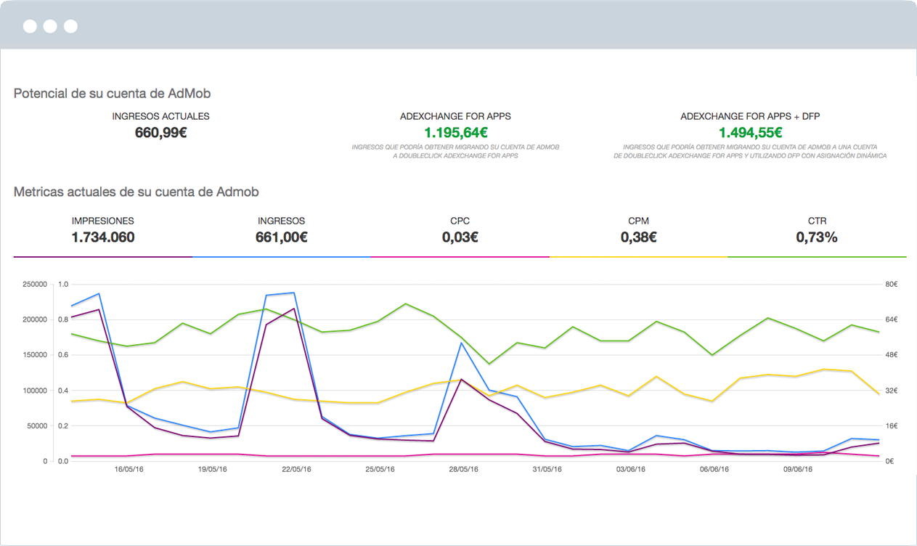Image resolution: width=917 pixels, height=546 pixels.
Task: Toggle the CPC metric display
Action: pos(460,228)
